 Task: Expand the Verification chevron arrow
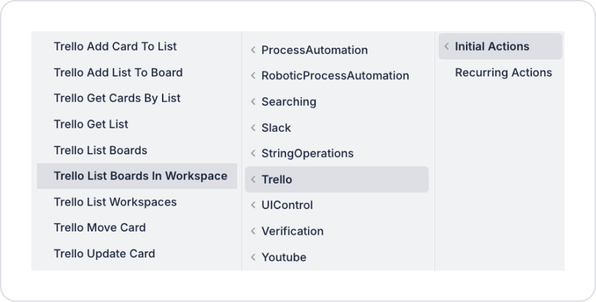coord(253,231)
